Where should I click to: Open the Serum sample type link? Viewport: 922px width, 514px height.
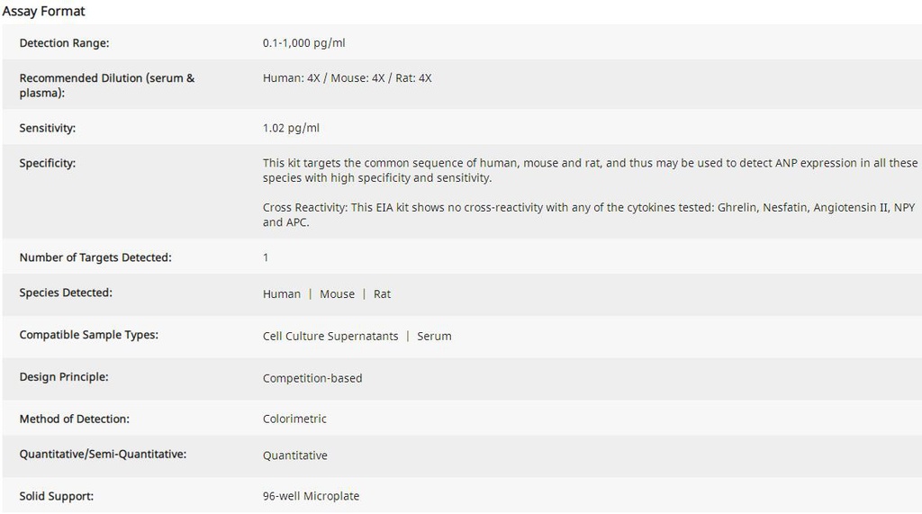(434, 336)
